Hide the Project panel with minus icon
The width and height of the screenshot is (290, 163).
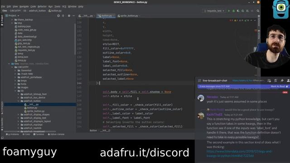click(73, 16)
